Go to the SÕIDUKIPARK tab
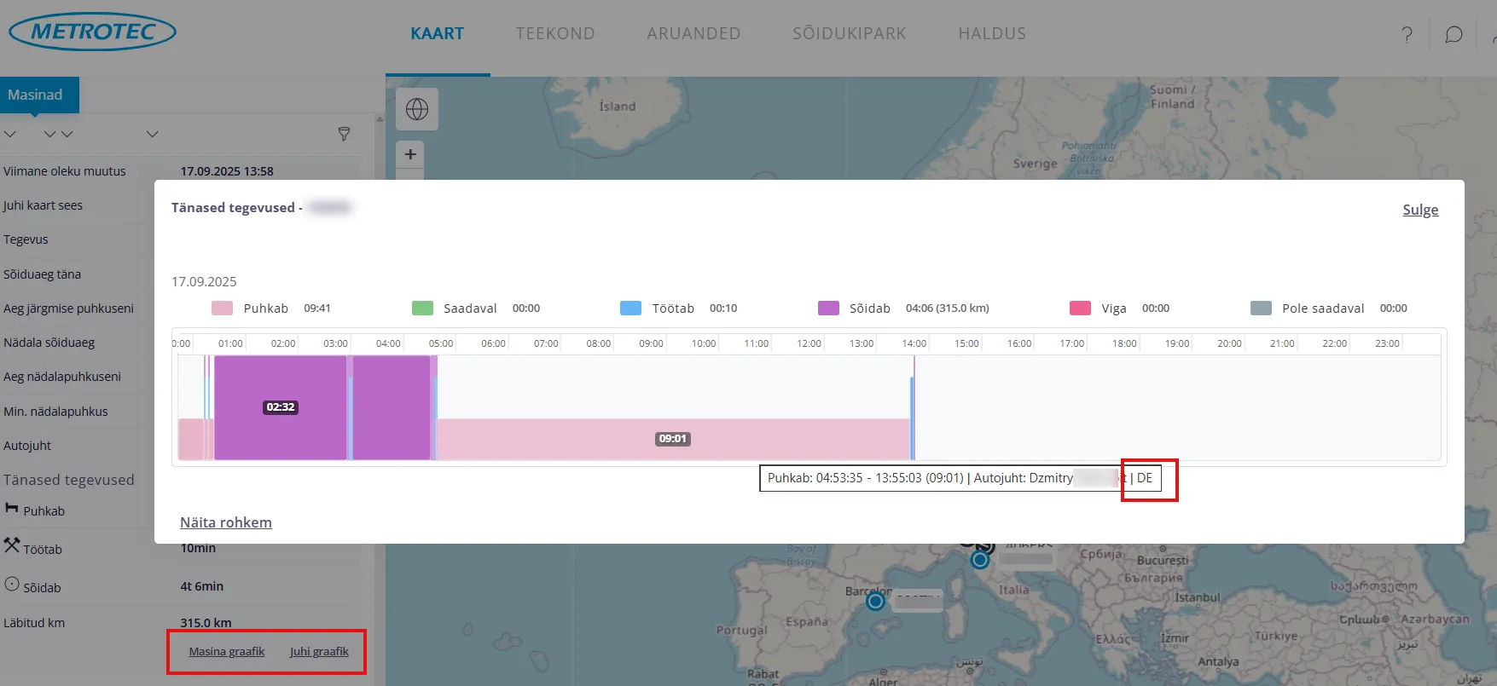 point(849,33)
